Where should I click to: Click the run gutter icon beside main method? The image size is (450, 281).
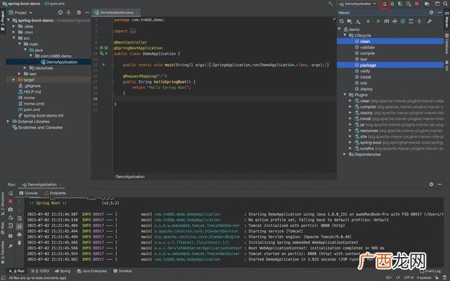103,65
